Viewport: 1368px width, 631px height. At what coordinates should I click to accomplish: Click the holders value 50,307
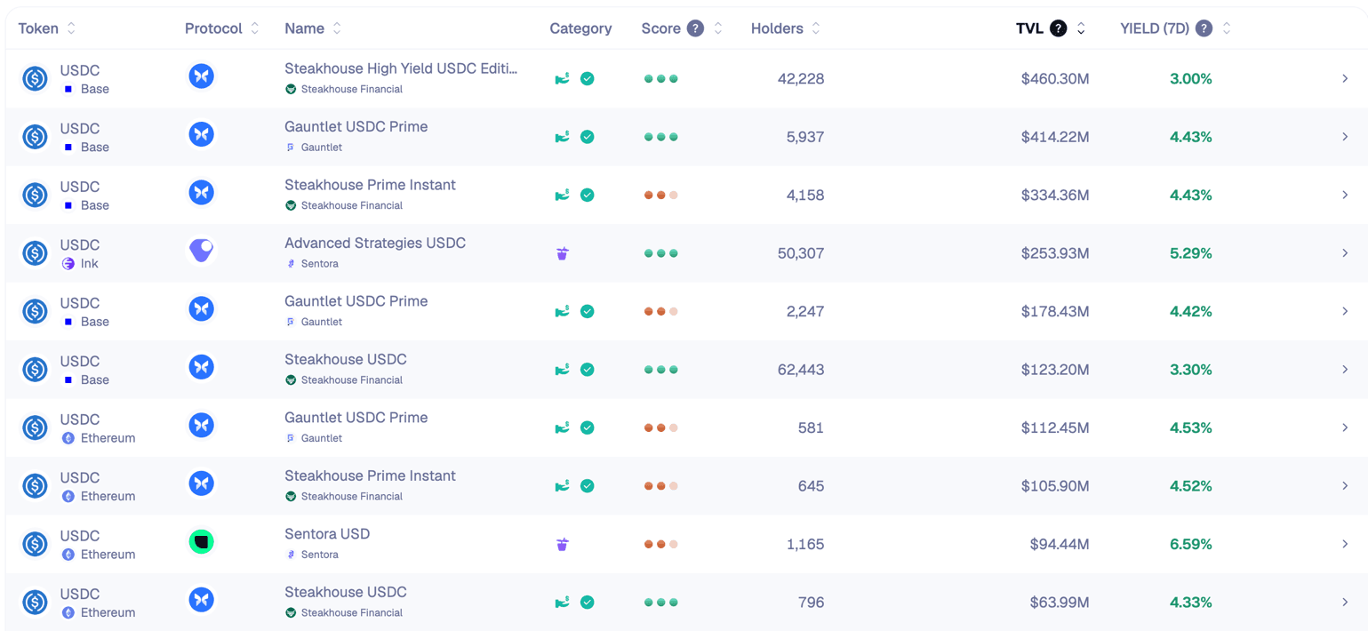pyautogui.click(x=800, y=253)
